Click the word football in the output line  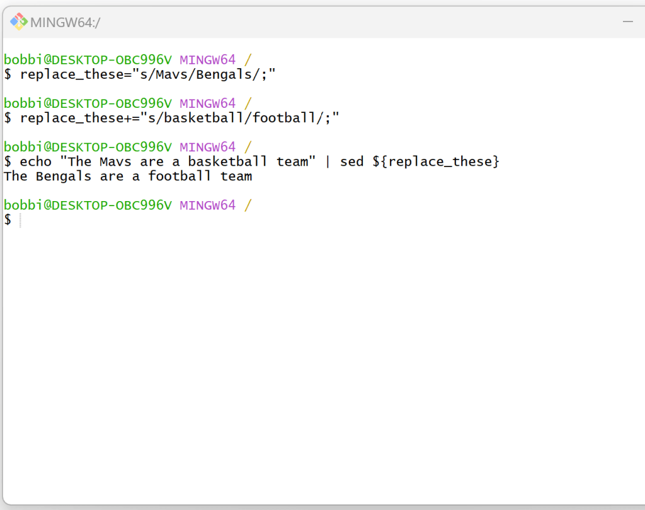pyautogui.click(x=180, y=176)
